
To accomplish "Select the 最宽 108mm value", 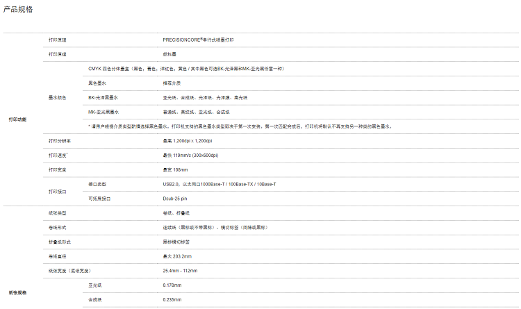I will pyautogui.click(x=175, y=170).
